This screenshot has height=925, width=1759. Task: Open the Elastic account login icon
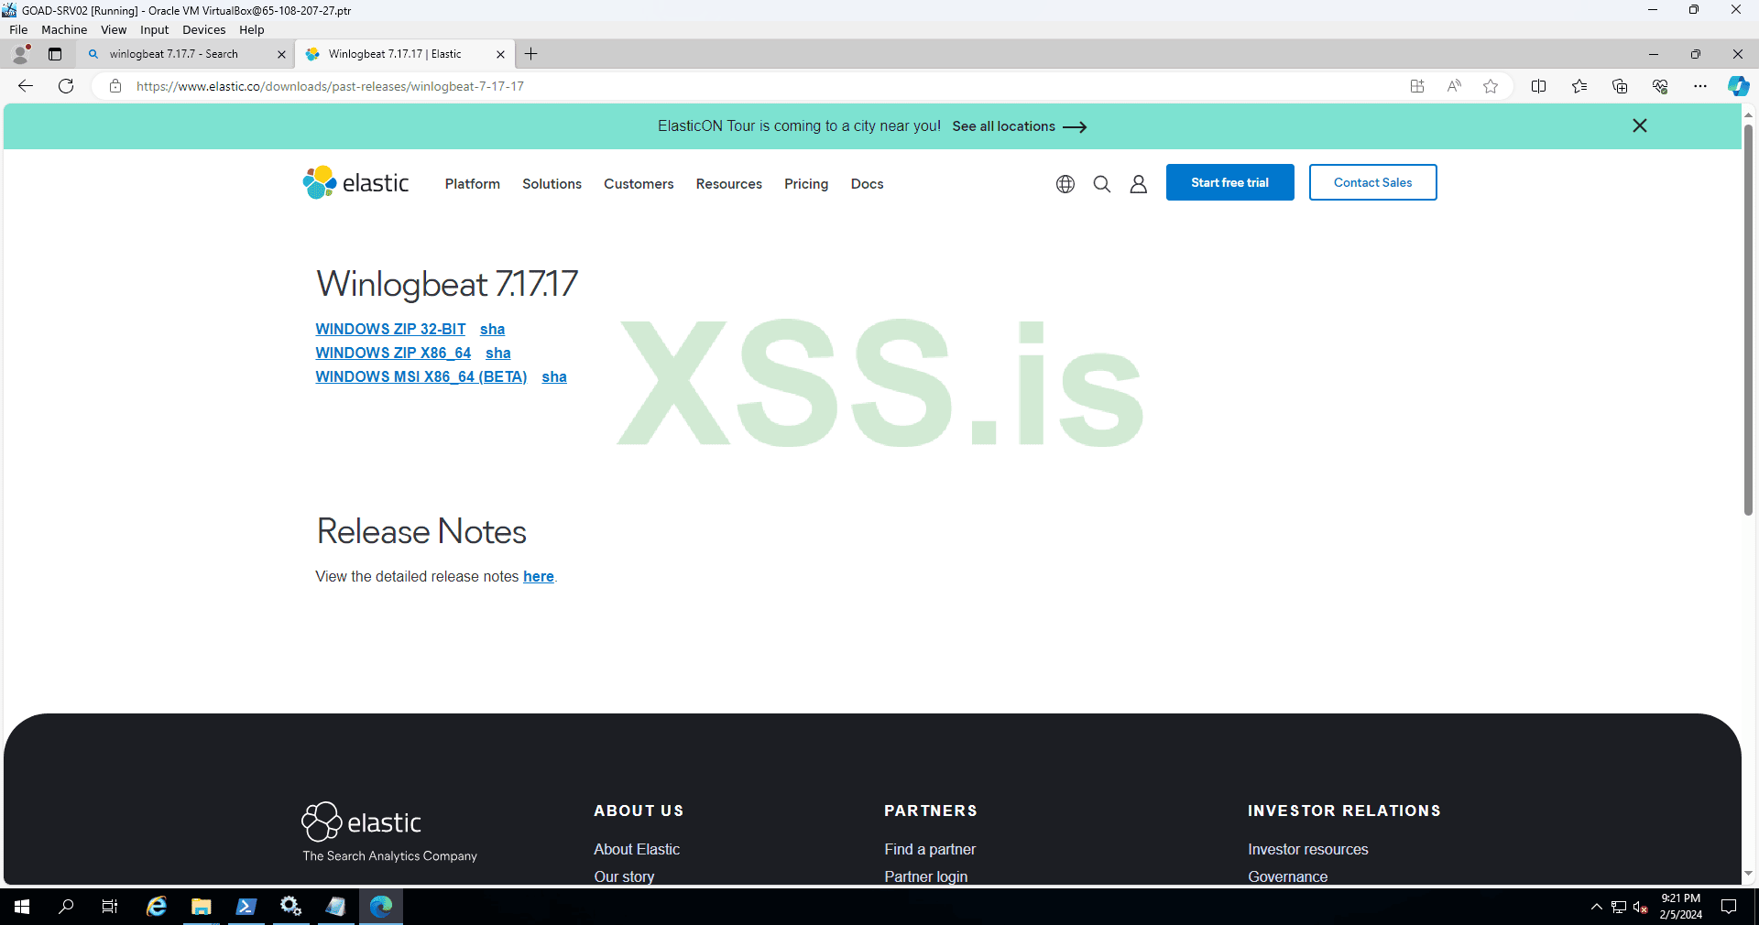point(1139,184)
